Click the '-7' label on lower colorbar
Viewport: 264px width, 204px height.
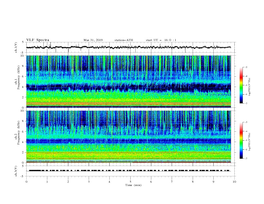[246, 158]
